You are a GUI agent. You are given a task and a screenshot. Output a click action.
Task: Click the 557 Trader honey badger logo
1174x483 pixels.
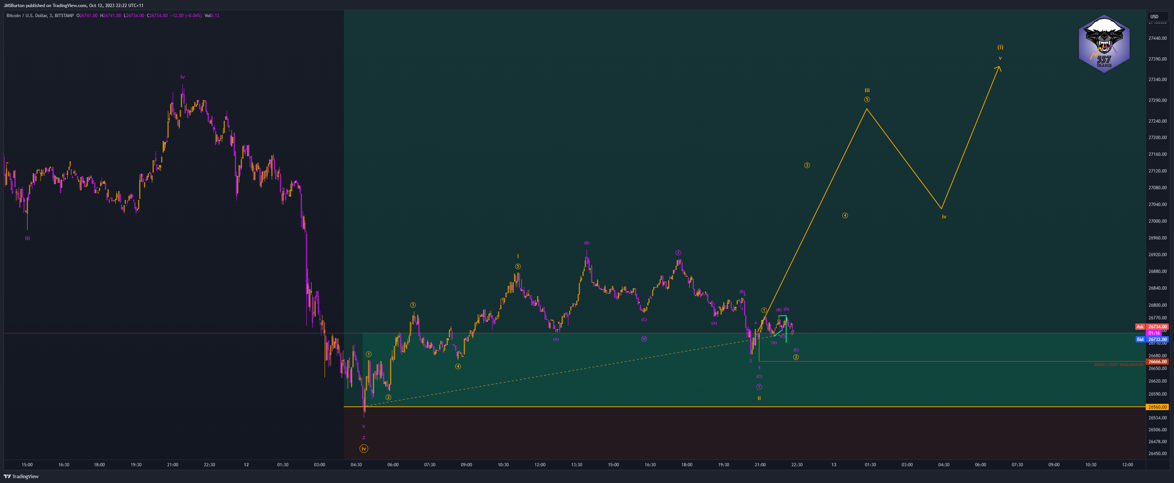coord(1104,44)
